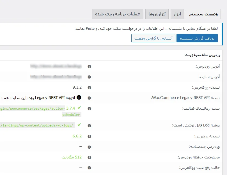227x175 pixels.
Task: Click the blurred site address value
Action: tap(56, 77)
